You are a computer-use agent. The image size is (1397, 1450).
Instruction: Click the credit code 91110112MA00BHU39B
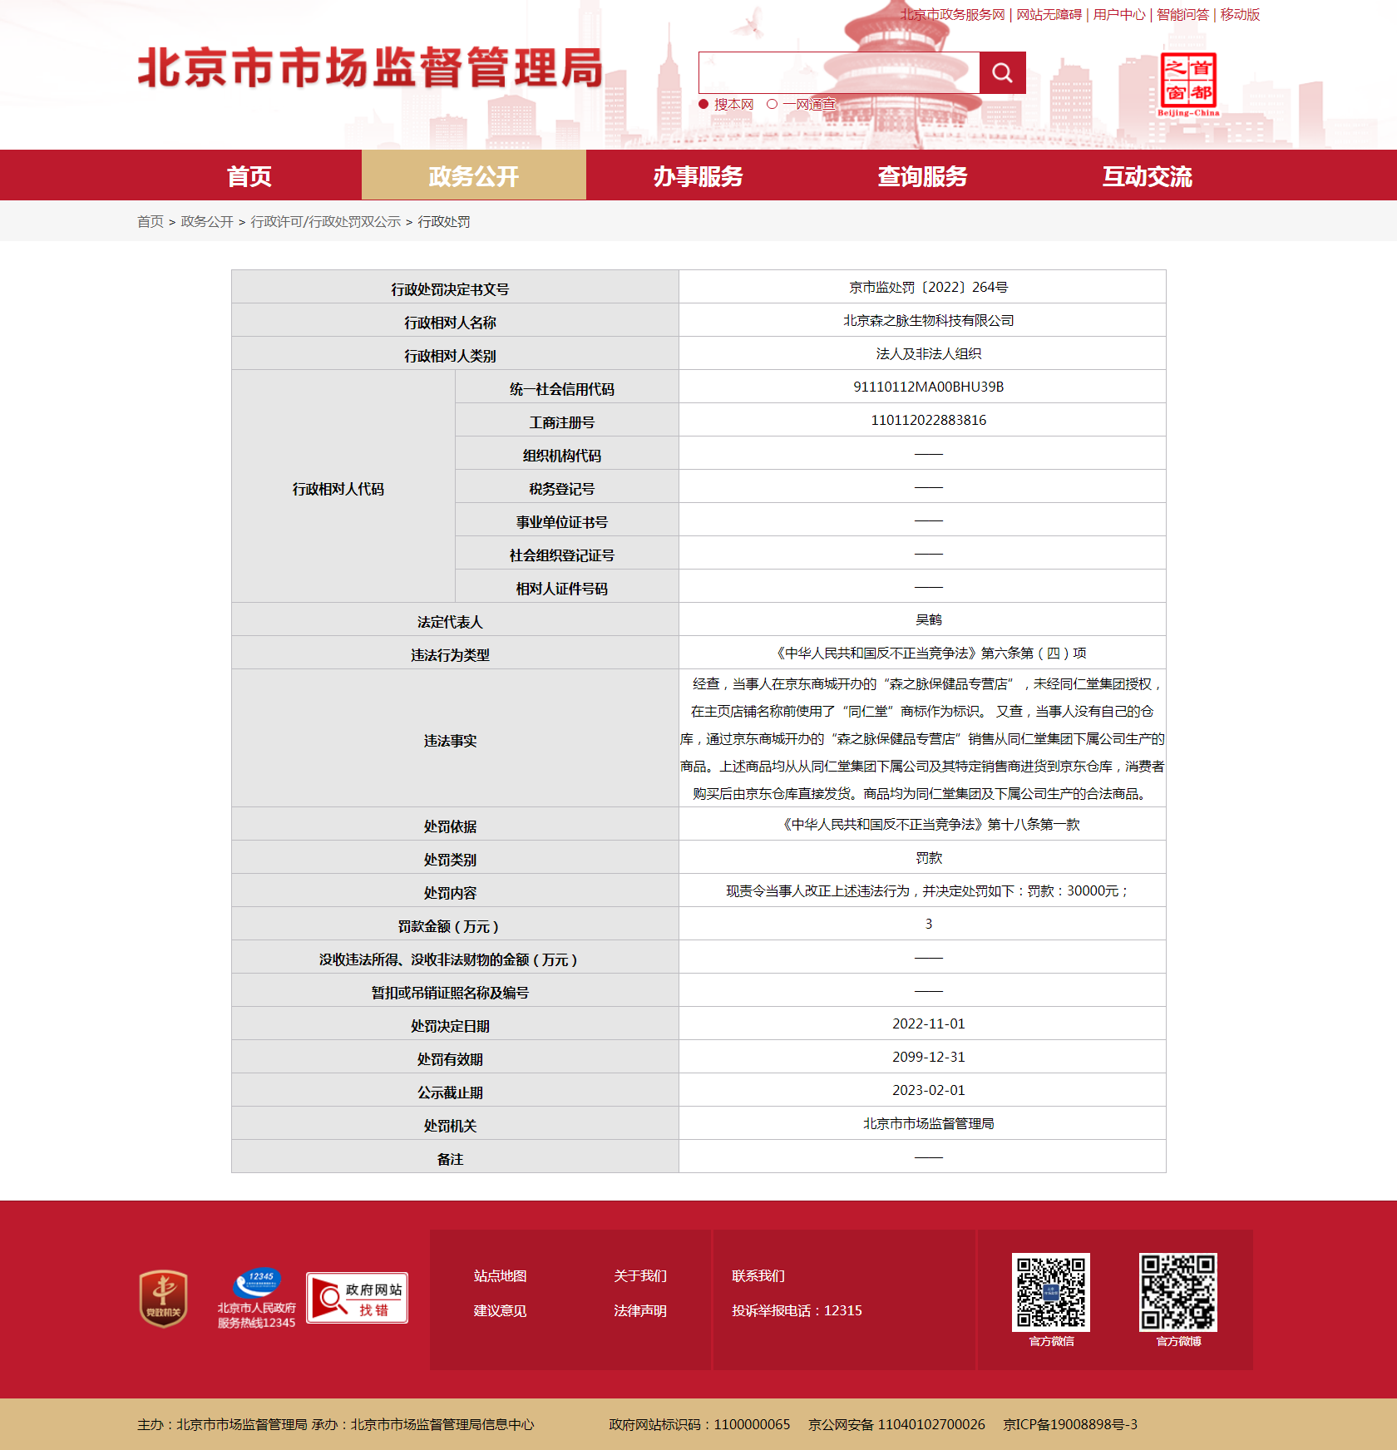(x=928, y=387)
